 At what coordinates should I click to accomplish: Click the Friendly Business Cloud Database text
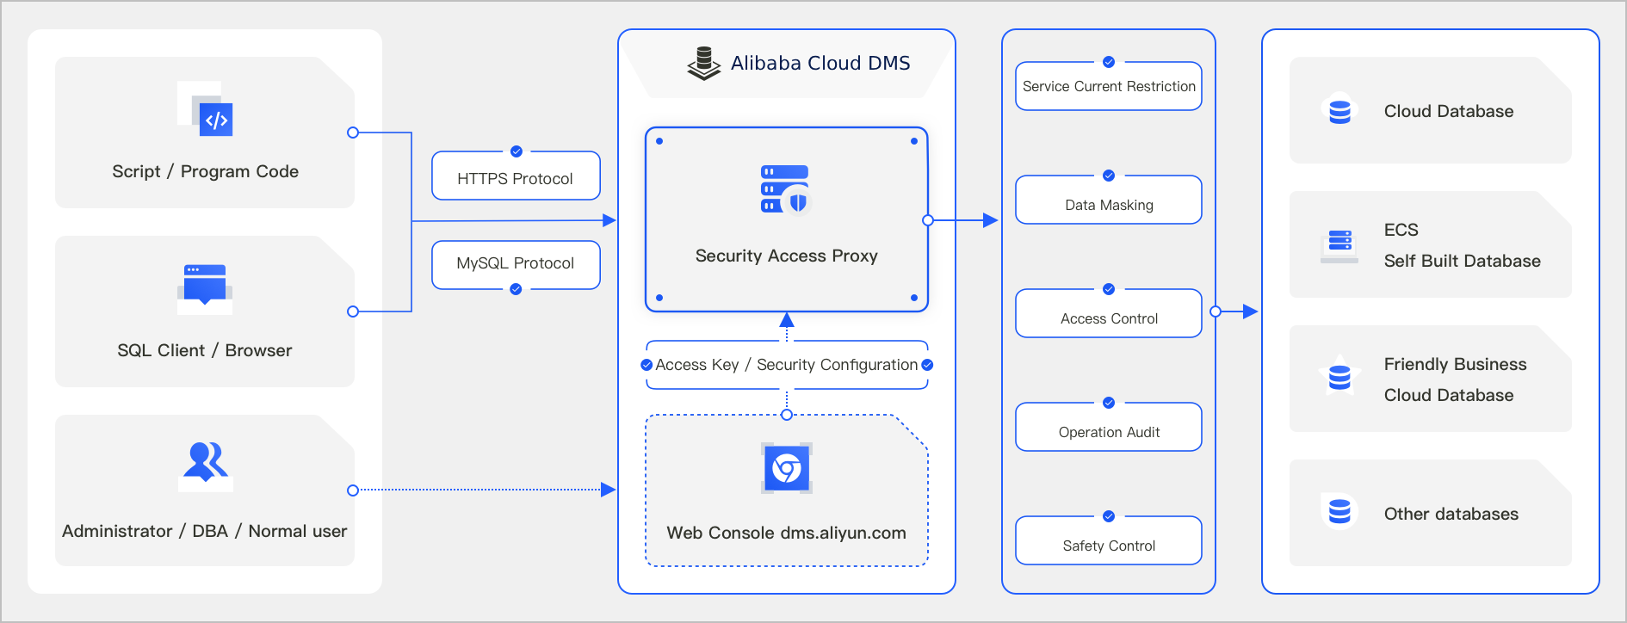click(x=1456, y=379)
